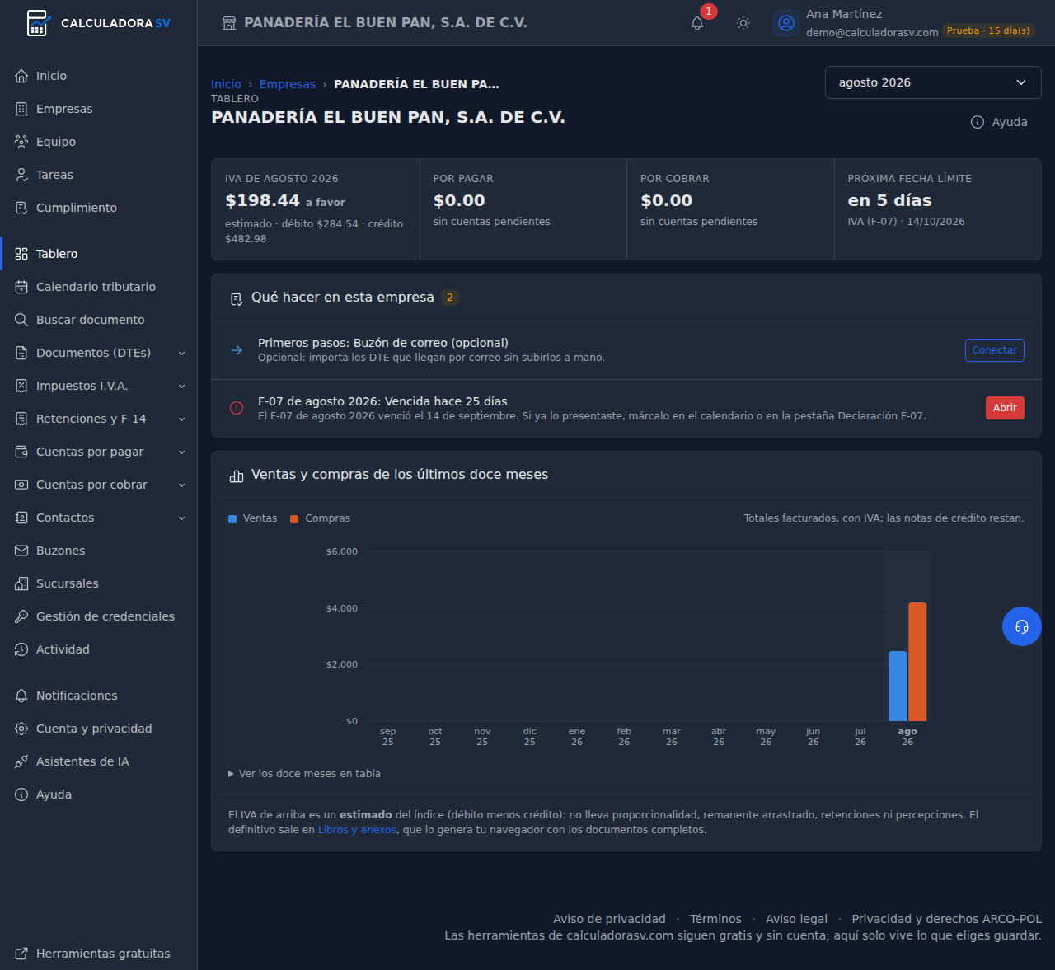Click the Conectar button
The height and width of the screenshot is (970, 1055).
[995, 350]
